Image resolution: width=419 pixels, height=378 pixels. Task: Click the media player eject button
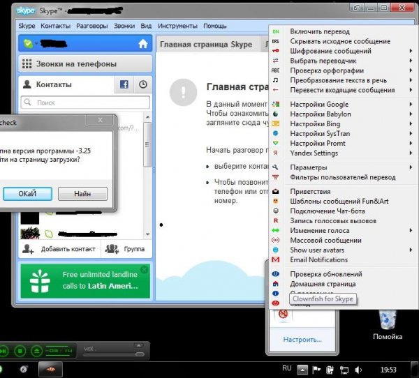tap(36, 351)
